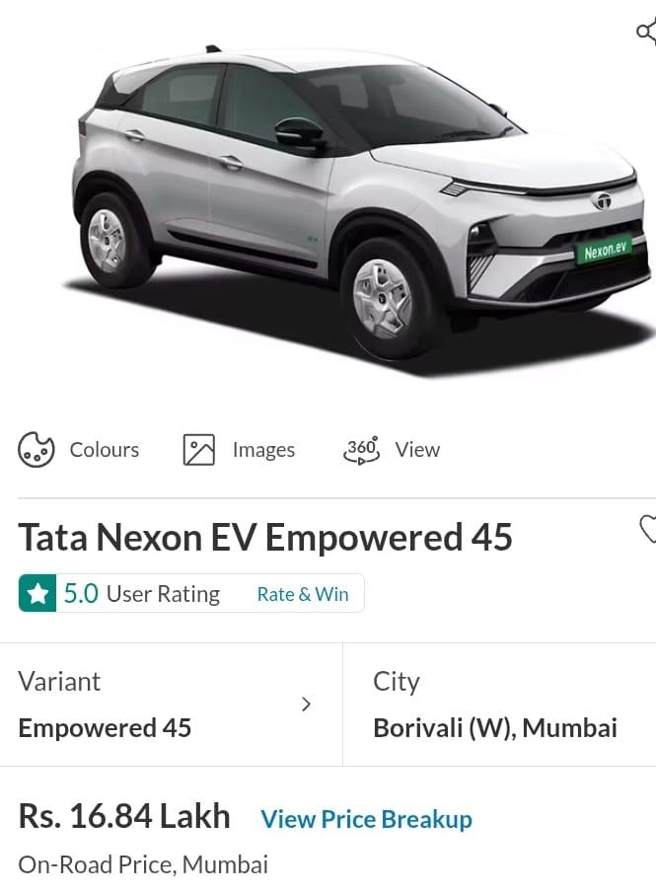Open View Price Breakup link
Screen dimensions: 656x893
[366, 819]
